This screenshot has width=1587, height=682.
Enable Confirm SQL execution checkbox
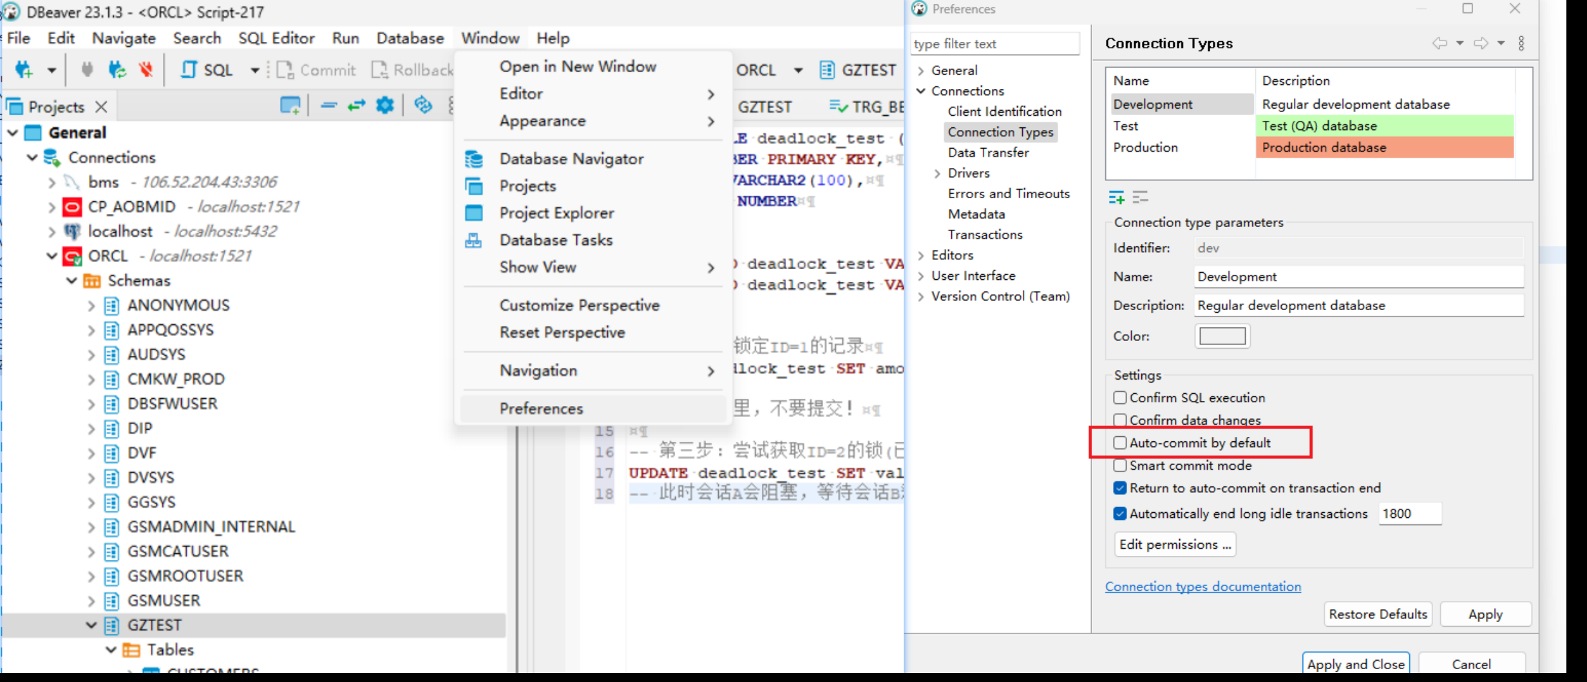click(x=1120, y=398)
